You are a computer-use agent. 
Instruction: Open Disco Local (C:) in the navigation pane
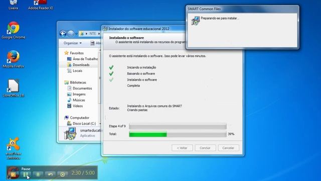(81, 124)
